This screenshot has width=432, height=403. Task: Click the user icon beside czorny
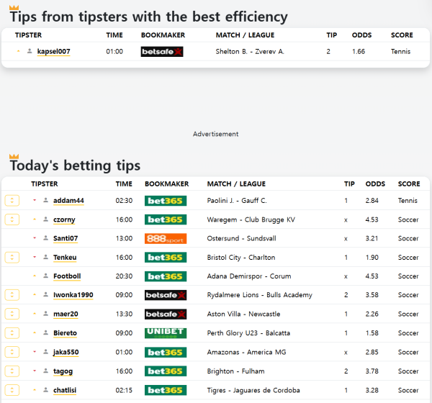(x=45, y=220)
